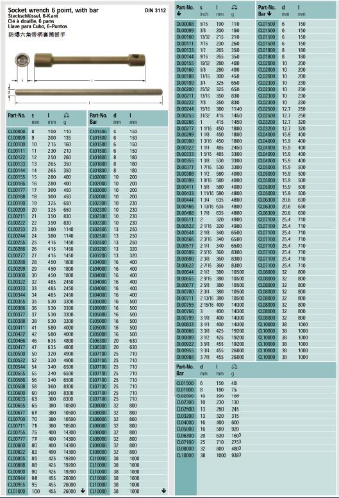Click the down arrow at the bottom of the metric bar column
Image resolution: width=339 pixels, height=498 pixels.
[x=163, y=491]
